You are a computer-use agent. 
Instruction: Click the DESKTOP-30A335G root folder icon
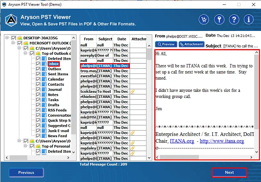pos(20,38)
